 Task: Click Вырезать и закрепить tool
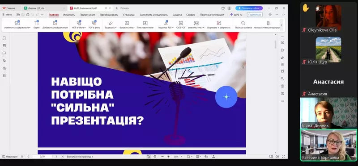coord(219,25)
